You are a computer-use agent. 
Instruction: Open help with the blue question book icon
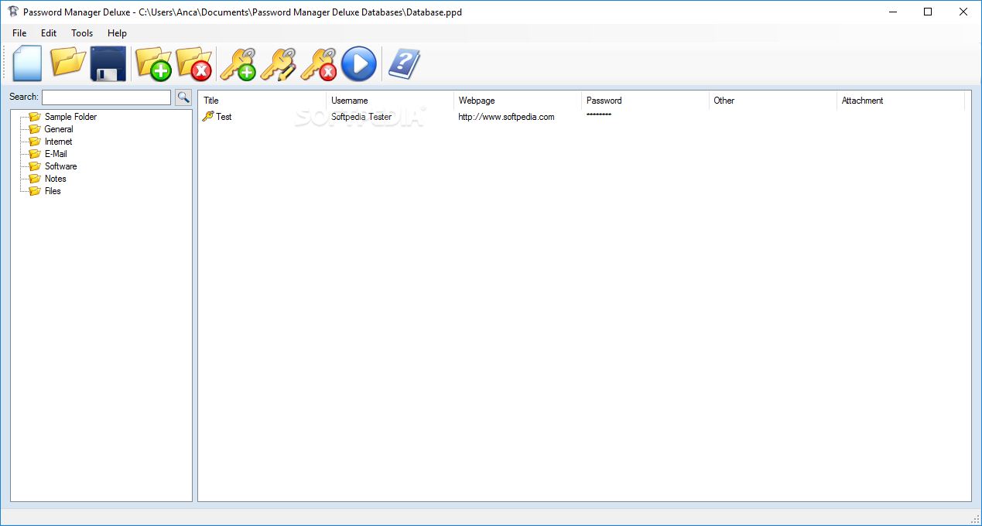[x=404, y=63]
